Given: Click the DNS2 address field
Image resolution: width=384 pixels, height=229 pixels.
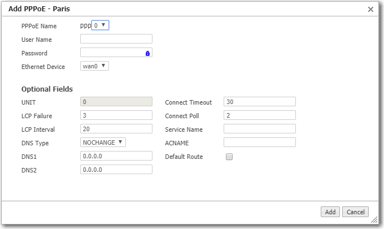Looking at the screenshot, I should pos(116,170).
